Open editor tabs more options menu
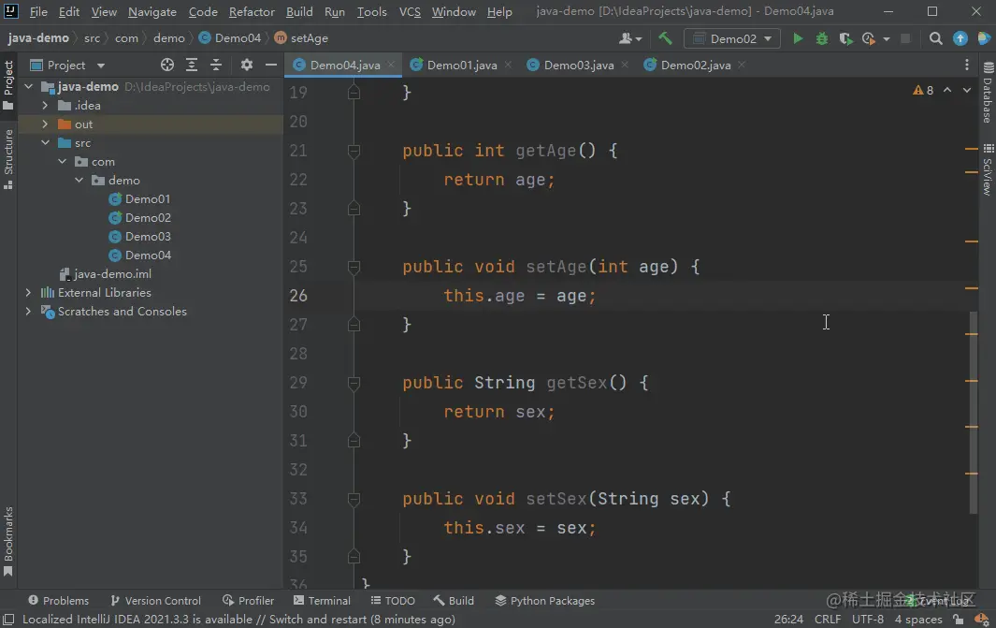Screen dimensions: 996x628 click(x=967, y=65)
